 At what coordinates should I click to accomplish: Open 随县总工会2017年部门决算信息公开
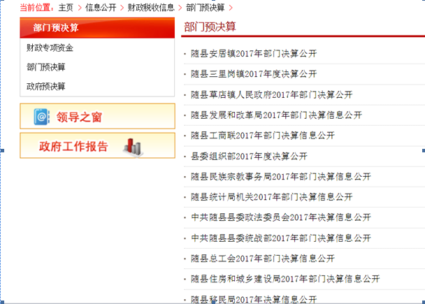[x=263, y=258]
